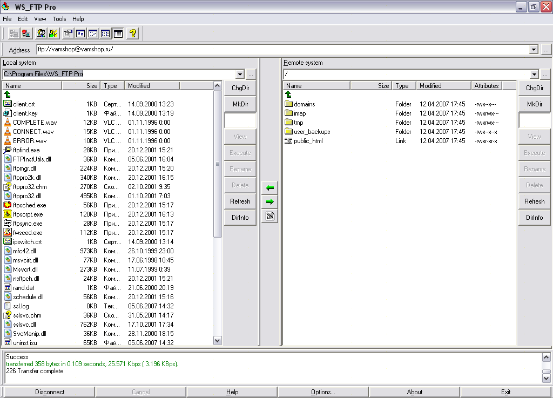
Task: Select the ftpsync.exe arrows icon
Action: click(x=8, y=223)
